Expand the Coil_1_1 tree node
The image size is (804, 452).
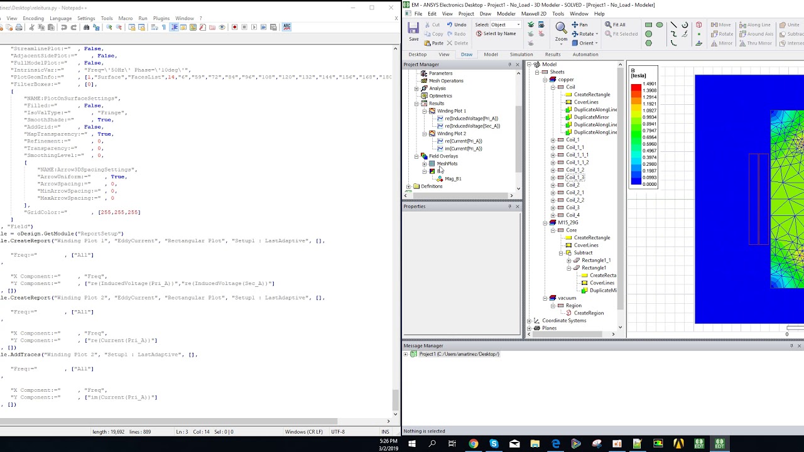pyautogui.click(x=553, y=148)
